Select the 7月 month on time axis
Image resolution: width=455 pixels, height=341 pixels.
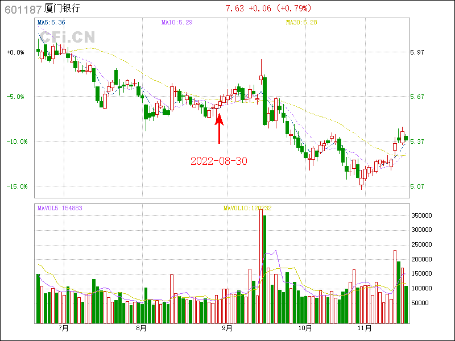tap(63, 328)
